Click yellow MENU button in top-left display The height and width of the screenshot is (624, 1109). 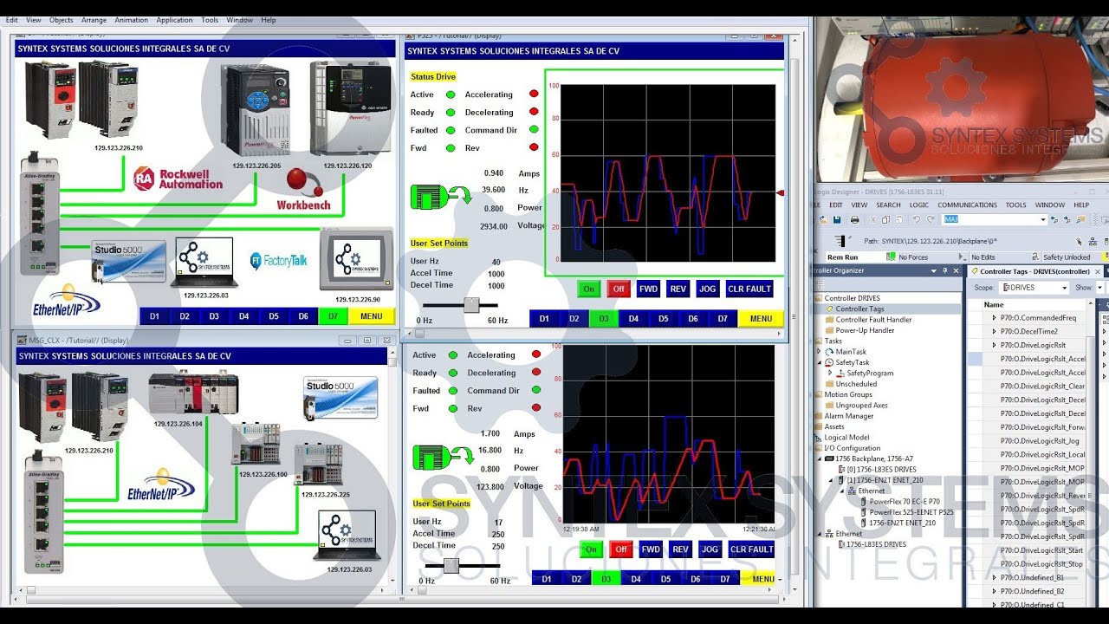(372, 316)
